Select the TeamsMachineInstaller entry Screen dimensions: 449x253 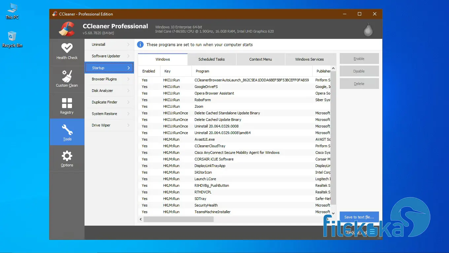tap(234, 212)
